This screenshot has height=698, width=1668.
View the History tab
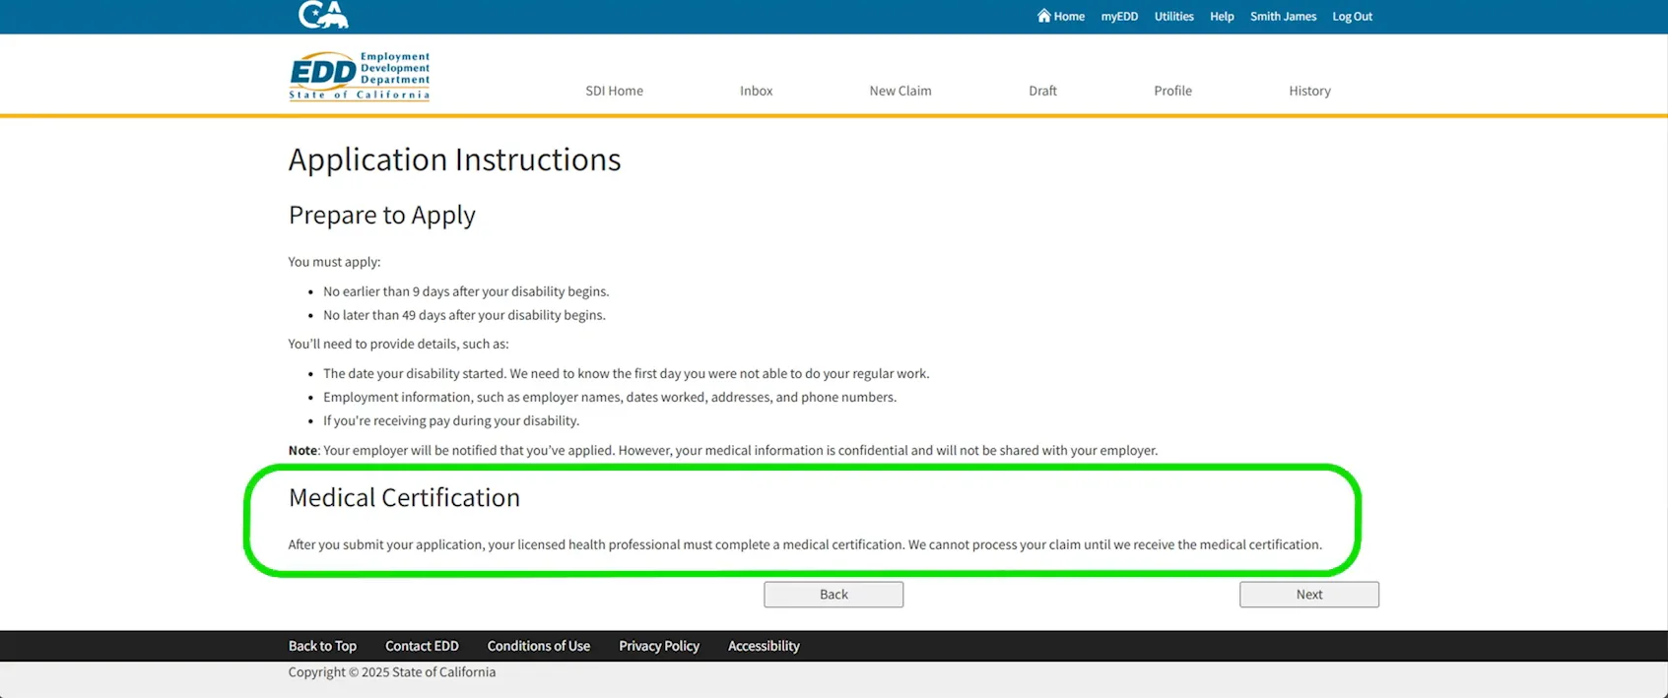[x=1309, y=91]
